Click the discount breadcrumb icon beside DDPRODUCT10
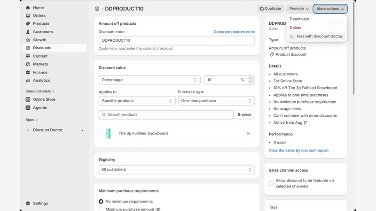The height and width of the screenshot is (211, 376). [x=97, y=9]
